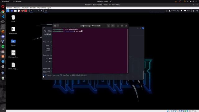Launch Google Chrome from the dock
199x112 pixels.
[x=3, y=12]
